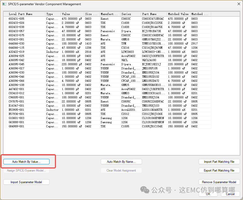Select row A36094-025

[108, 56]
